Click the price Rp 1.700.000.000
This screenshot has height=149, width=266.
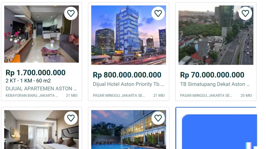tap(35, 73)
